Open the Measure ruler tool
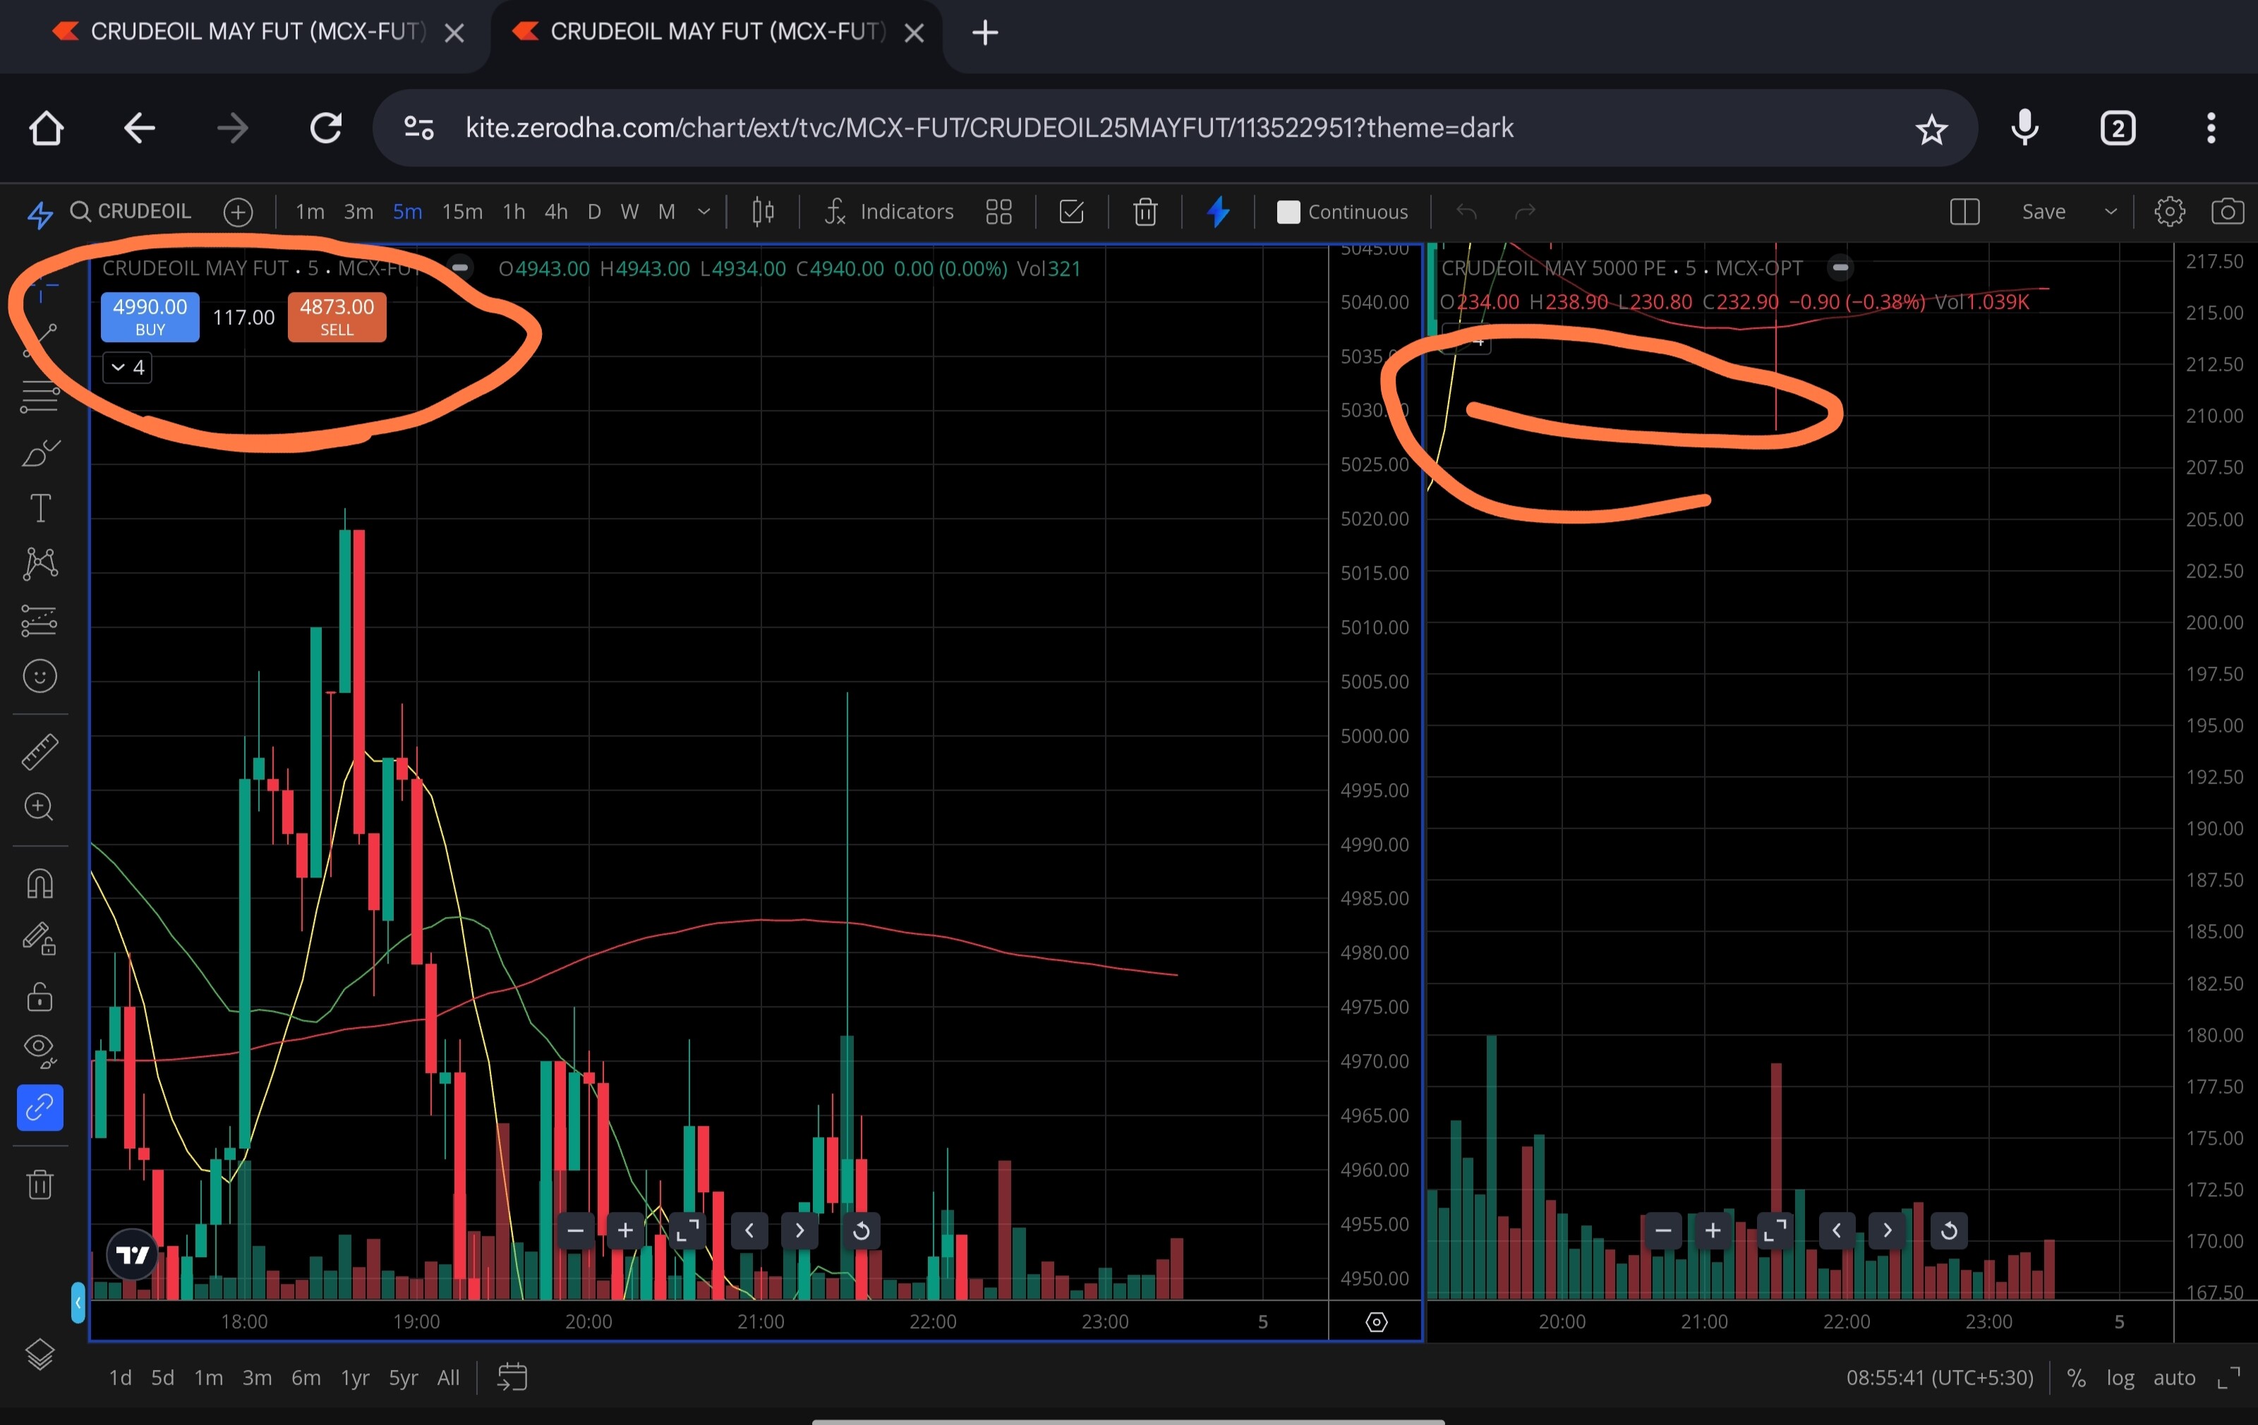 click(x=40, y=751)
